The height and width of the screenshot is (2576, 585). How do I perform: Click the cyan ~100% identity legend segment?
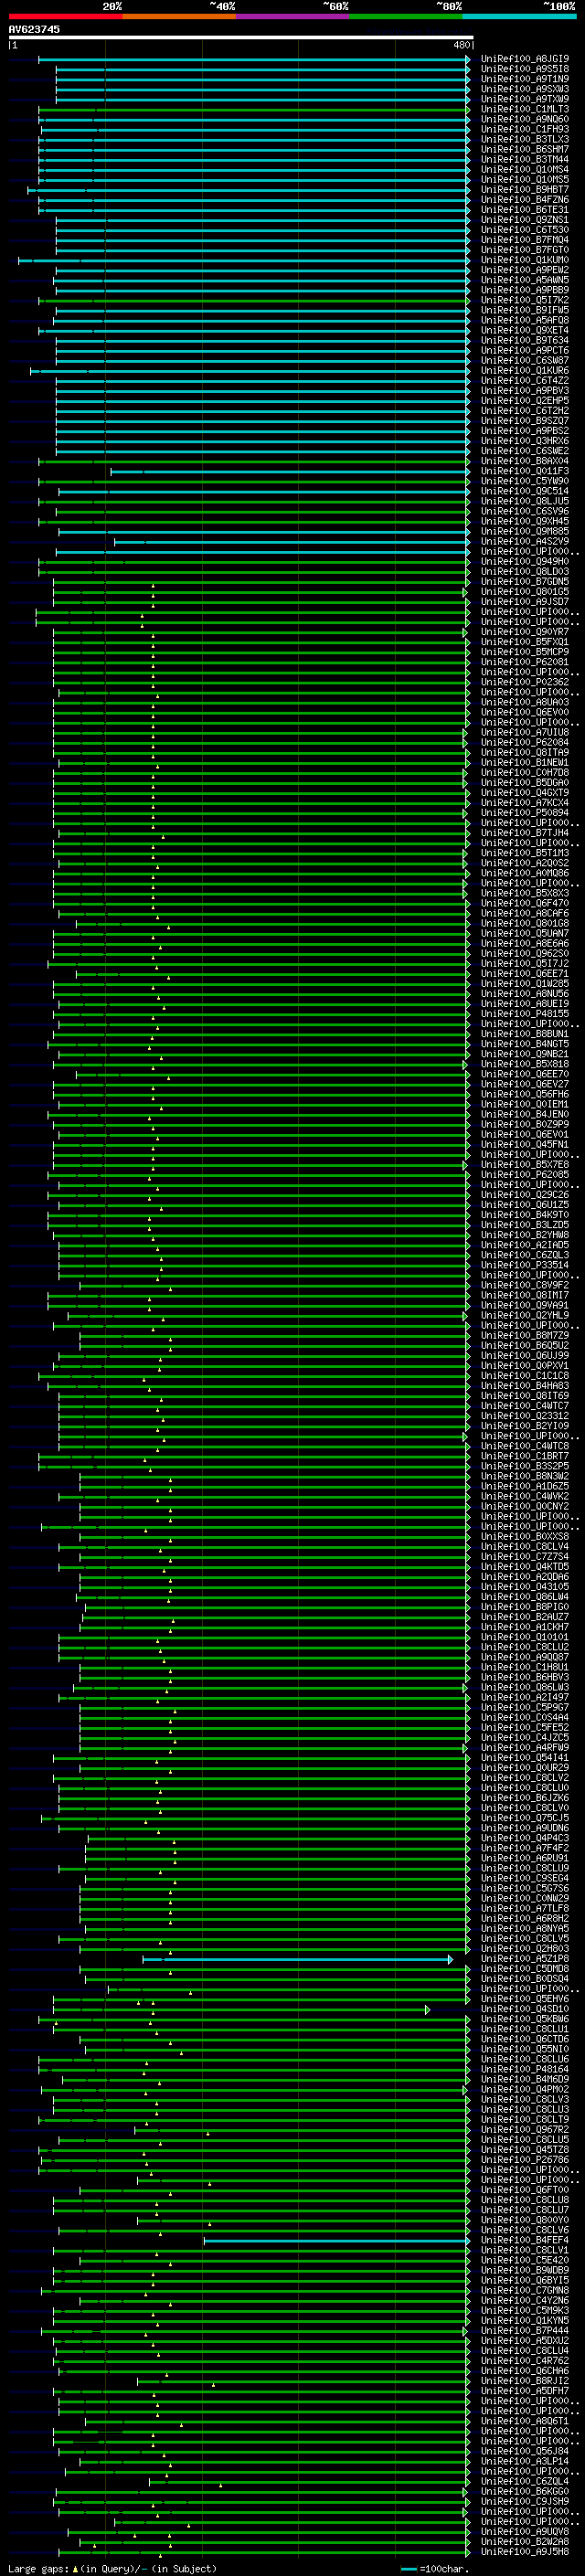tap(519, 16)
